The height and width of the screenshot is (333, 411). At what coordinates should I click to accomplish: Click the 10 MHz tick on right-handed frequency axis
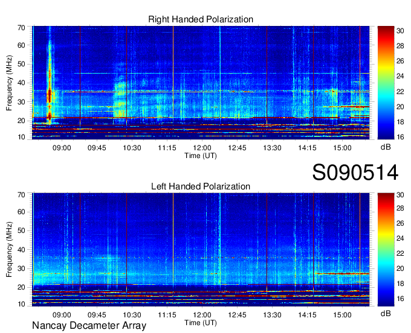point(21,137)
